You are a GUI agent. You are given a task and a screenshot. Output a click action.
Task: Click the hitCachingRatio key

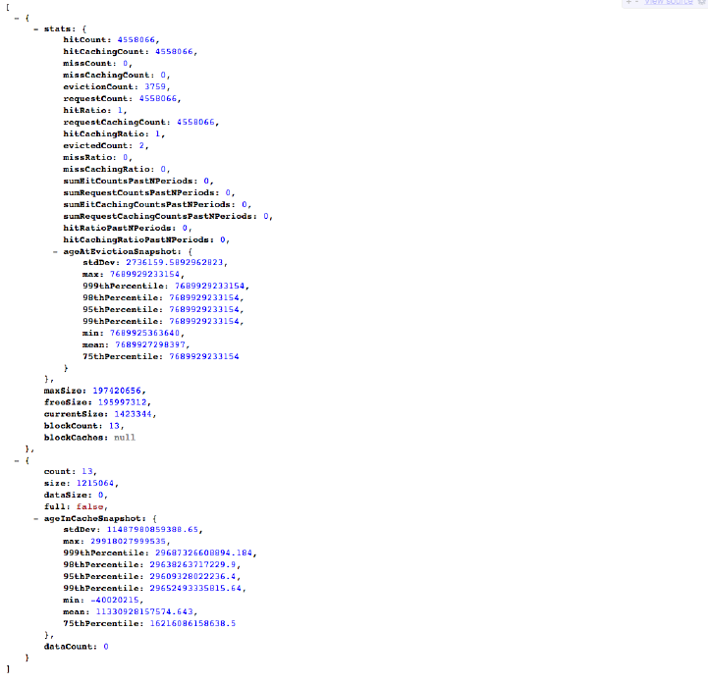(x=104, y=133)
